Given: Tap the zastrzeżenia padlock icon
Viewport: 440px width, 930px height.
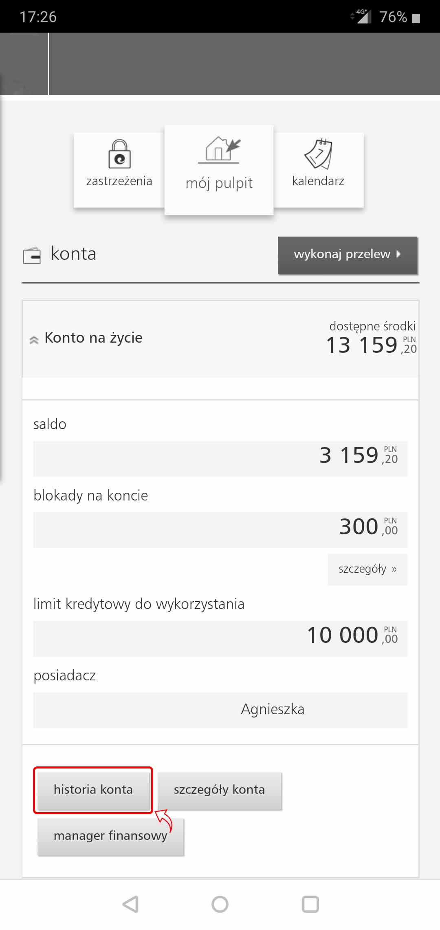Looking at the screenshot, I should (x=119, y=154).
